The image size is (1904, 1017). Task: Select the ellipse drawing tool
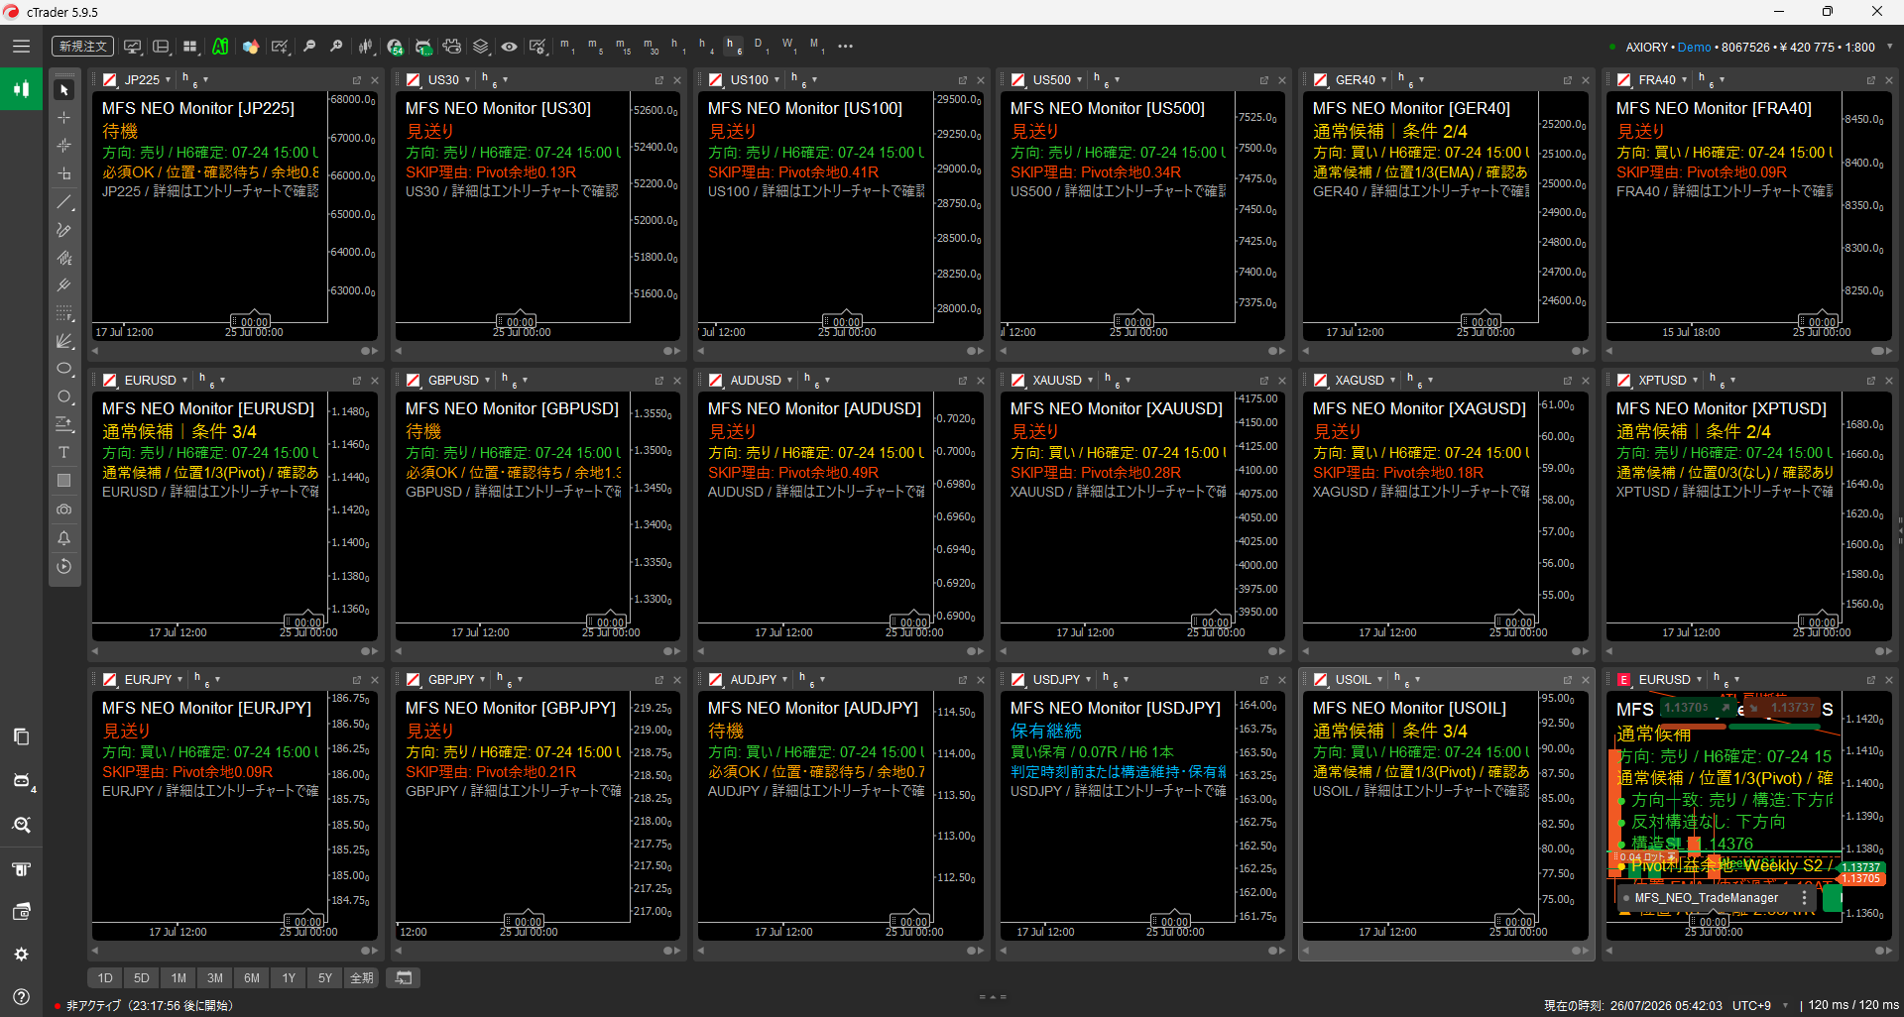point(64,369)
